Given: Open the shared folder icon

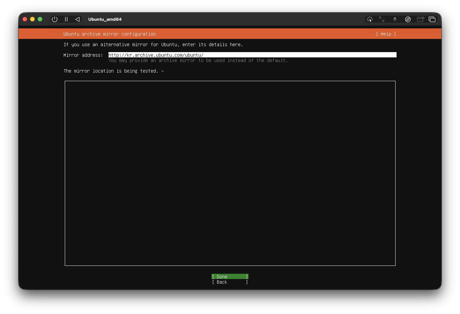Looking at the screenshot, I should [x=420, y=19].
